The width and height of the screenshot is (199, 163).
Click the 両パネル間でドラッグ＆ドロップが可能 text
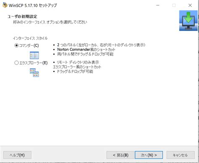click(x=85, y=54)
